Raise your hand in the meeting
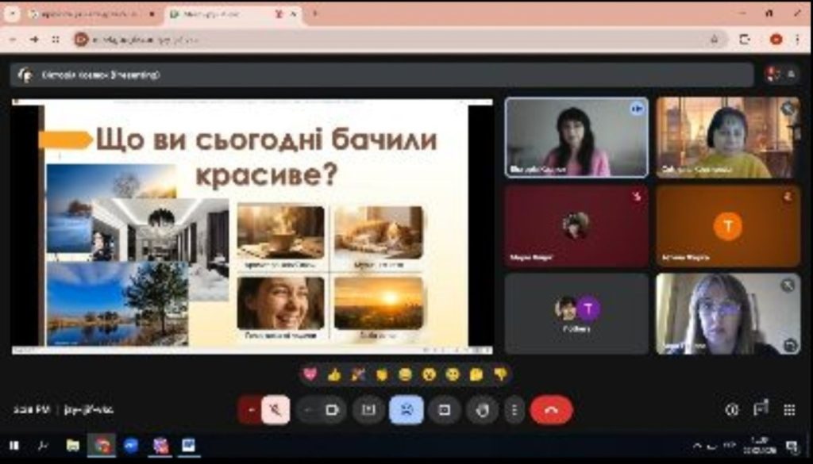The width and height of the screenshot is (813, 464). point(481,410)
